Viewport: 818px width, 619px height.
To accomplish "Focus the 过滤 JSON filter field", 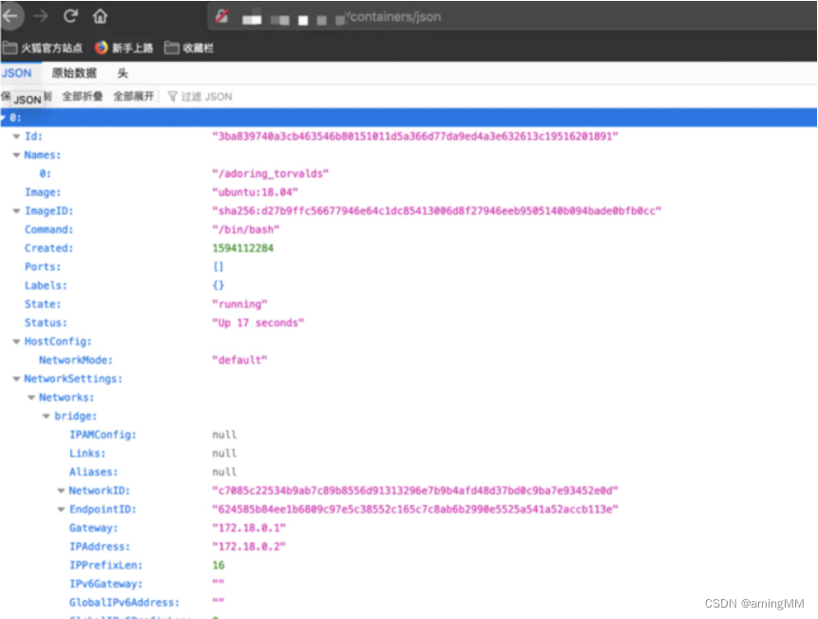I will tap(206, 96).
